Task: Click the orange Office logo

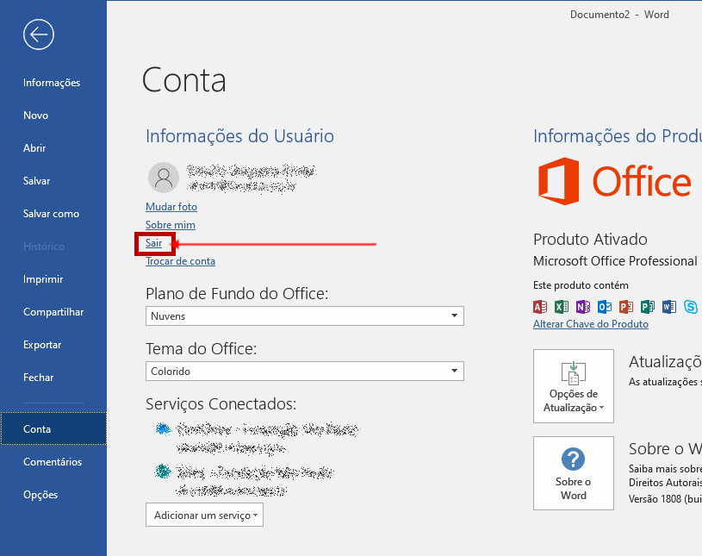Action: (614, 181)
